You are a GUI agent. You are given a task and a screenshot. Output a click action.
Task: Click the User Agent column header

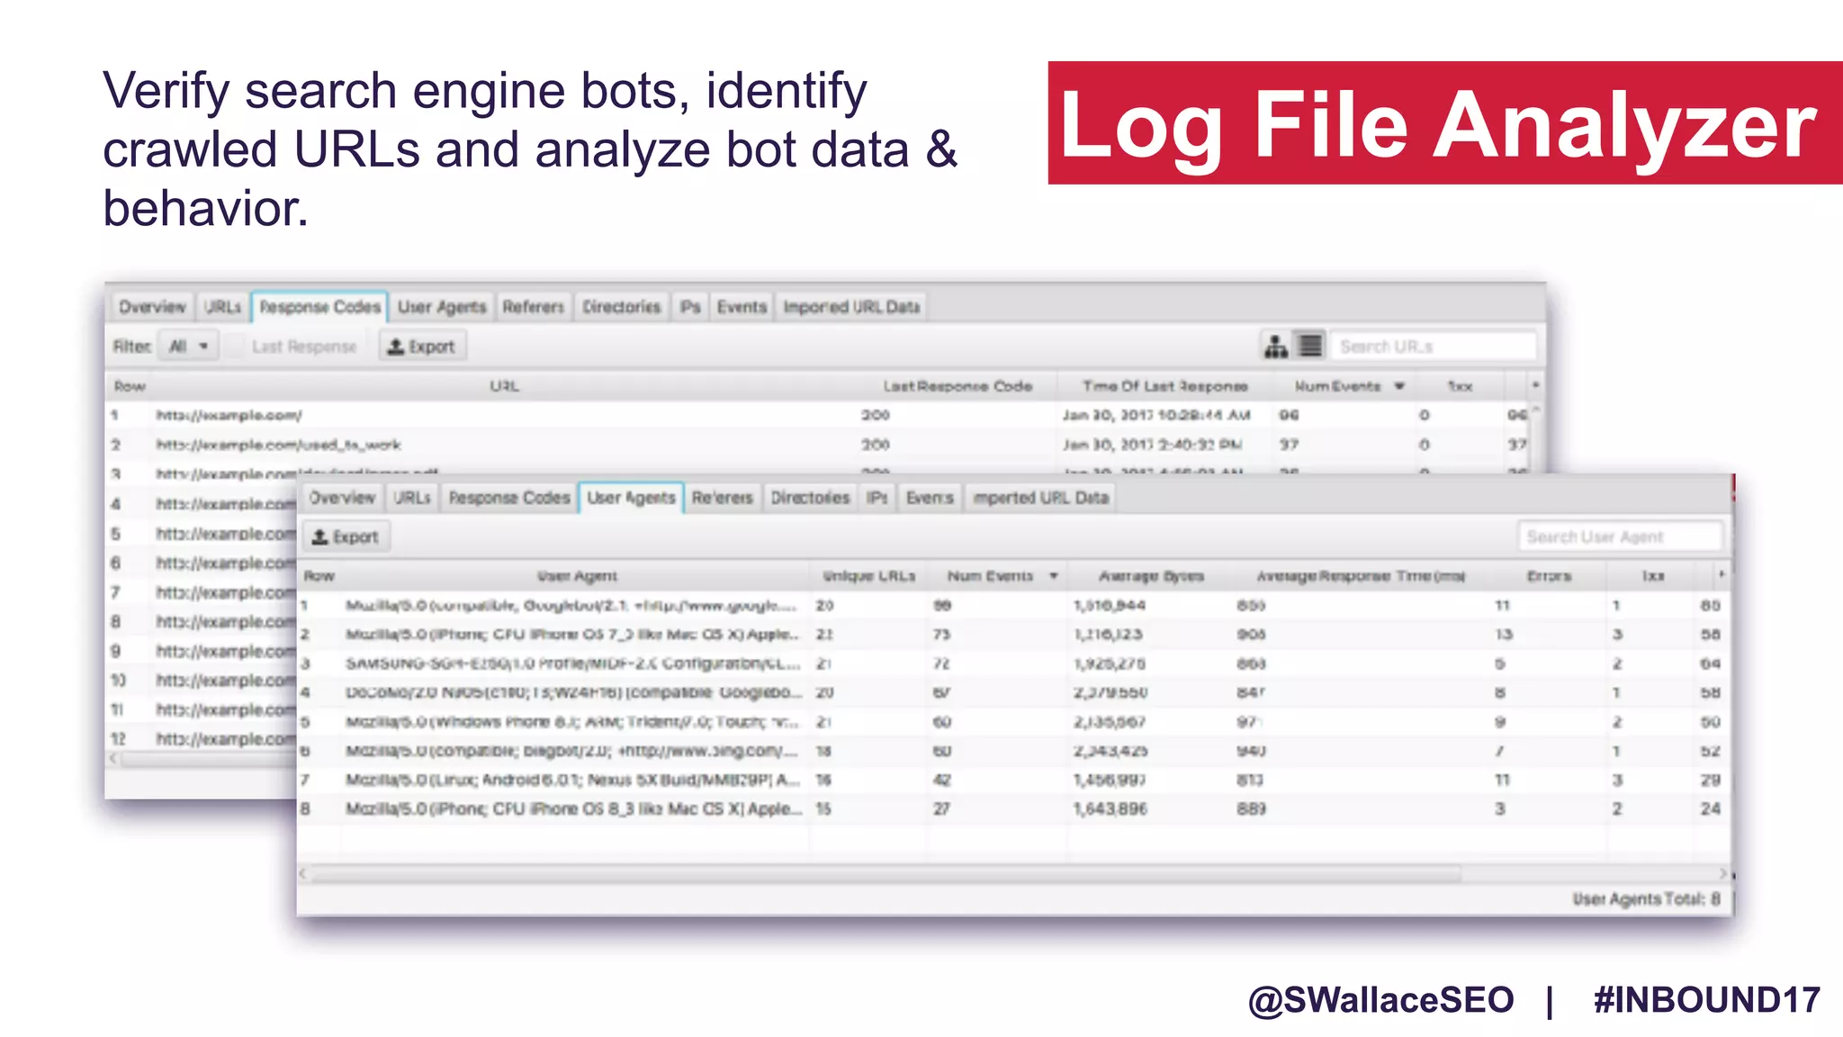click(x=577, y=576)
